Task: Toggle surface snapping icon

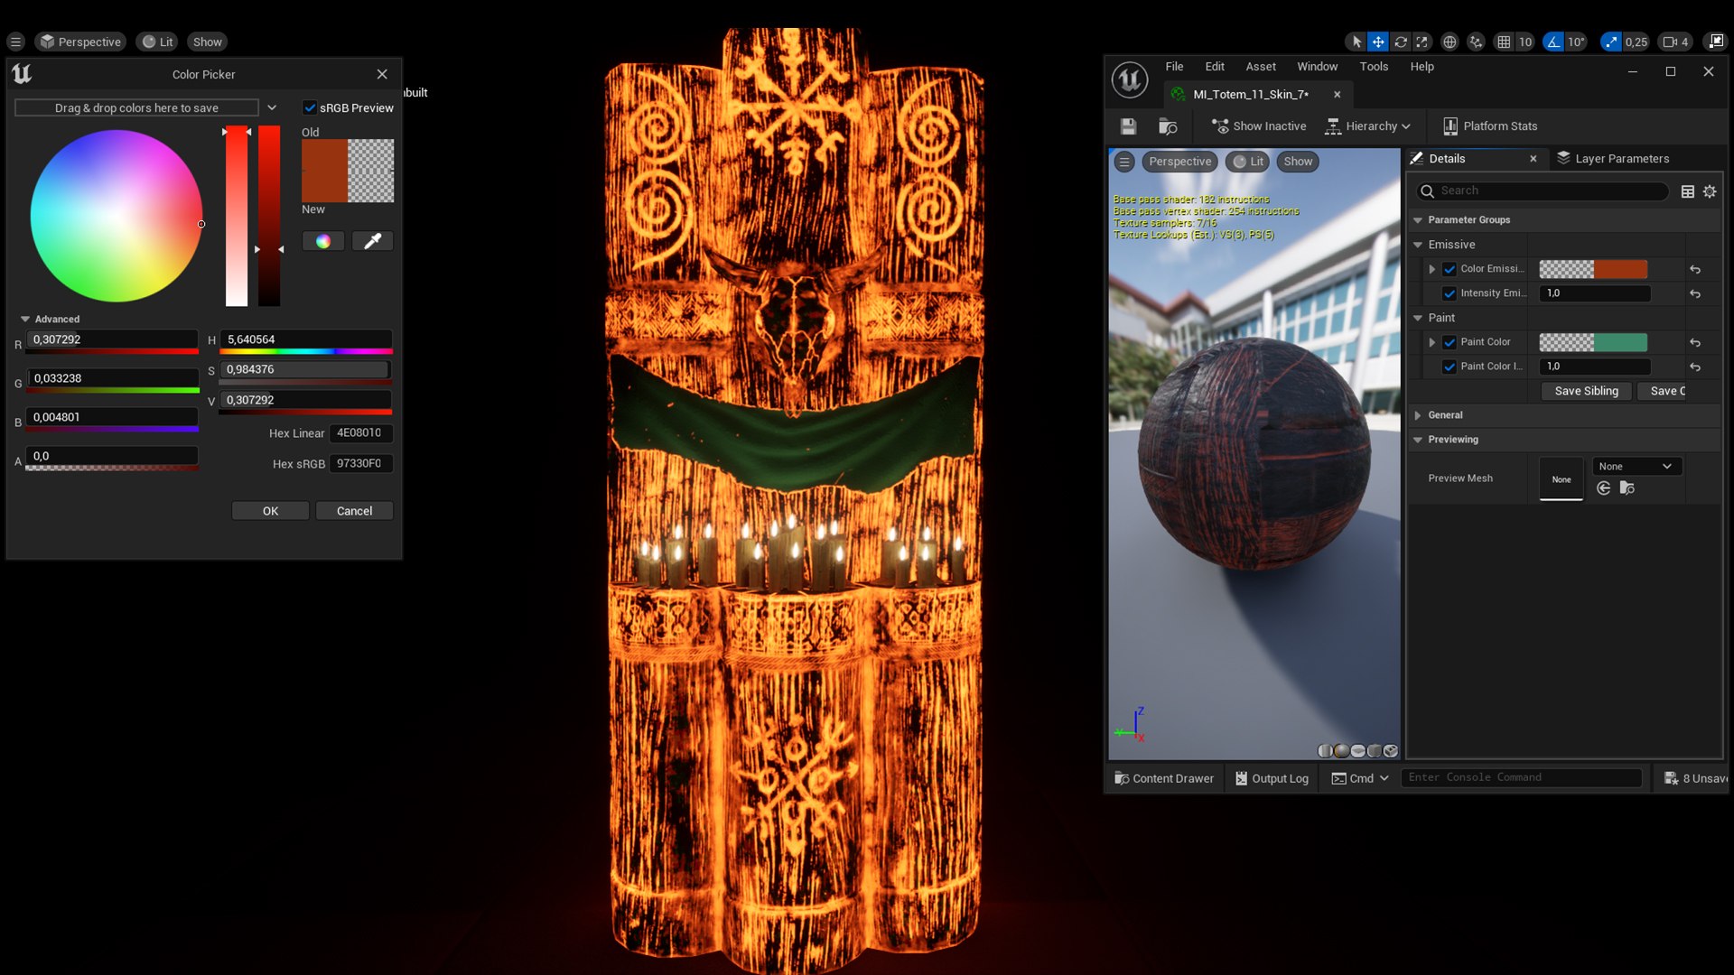Action: [x=1476, y=42]
